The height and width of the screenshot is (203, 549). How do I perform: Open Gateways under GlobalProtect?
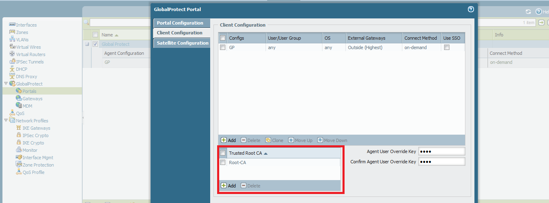[x=32, y=99]
